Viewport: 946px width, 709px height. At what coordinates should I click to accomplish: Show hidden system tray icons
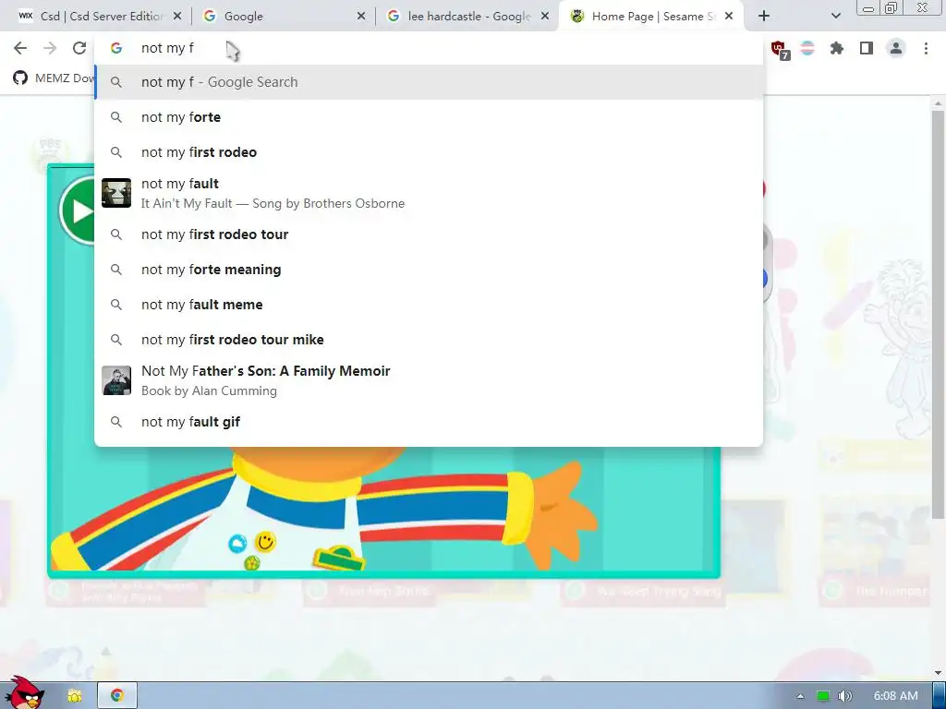[x=800, y=696]
